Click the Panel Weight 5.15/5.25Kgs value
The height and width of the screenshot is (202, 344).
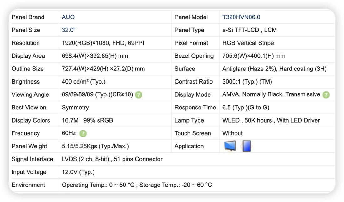click(95, 146)
